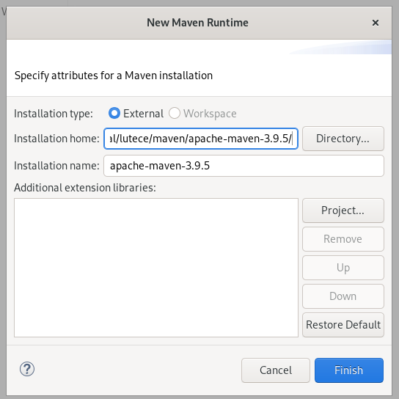Click the Down button
The image size is (399, 399).
(x=343, y=296)
